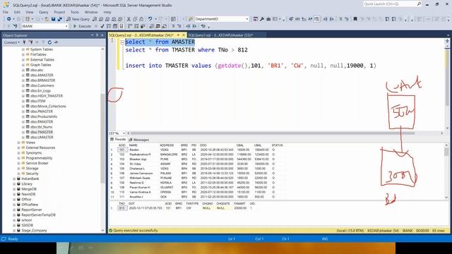
Task: Select dbo.BRMASTER in Object Explorer
Action: click(x=42, y=80)
